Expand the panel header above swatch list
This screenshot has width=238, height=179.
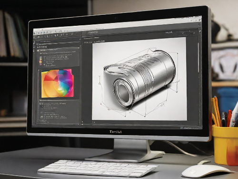tap(59, 50)
